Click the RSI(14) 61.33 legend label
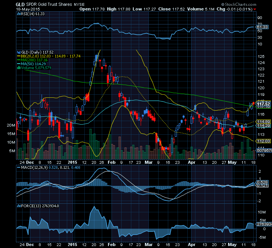The height and width of the screenshot is (248, 272). coord(33,14)
